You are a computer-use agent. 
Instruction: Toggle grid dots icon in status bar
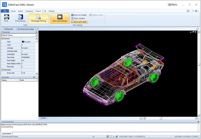point(111,136)
